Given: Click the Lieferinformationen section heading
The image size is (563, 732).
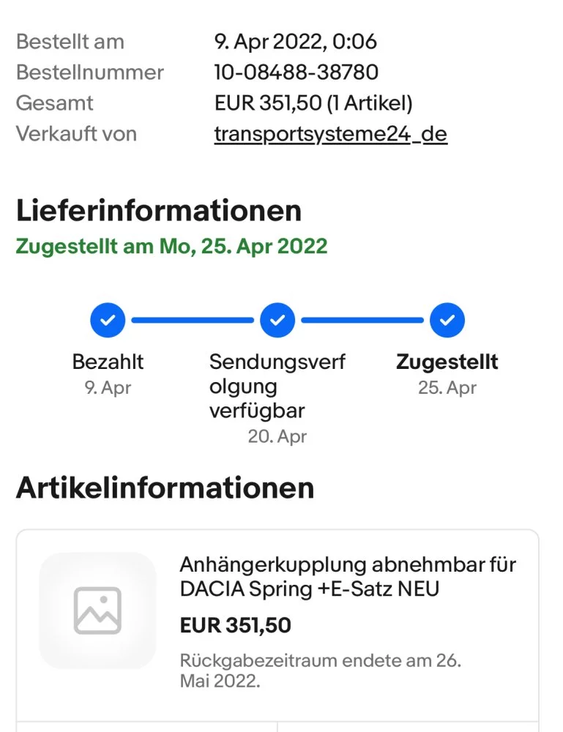Looking at the screenshot, I should click(x=159, y=211).
